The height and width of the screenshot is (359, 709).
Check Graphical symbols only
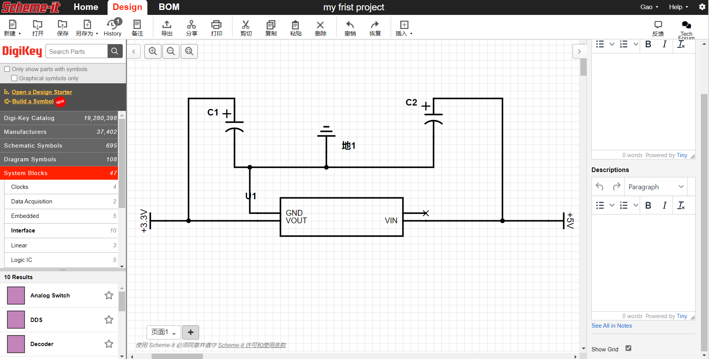pos(14,78)
